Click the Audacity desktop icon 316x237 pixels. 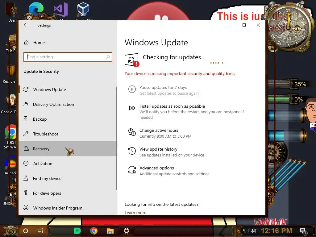pyautogui.click(x=11, y=163)
